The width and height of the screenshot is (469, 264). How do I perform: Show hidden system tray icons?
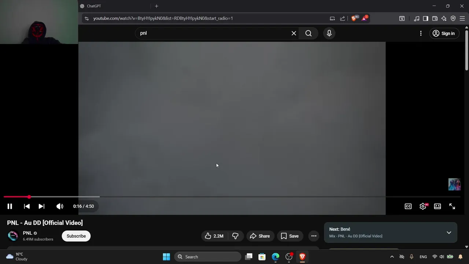(x=392, y=257)
